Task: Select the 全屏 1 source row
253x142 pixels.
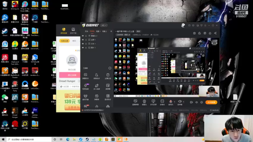Action: point(97,40)
